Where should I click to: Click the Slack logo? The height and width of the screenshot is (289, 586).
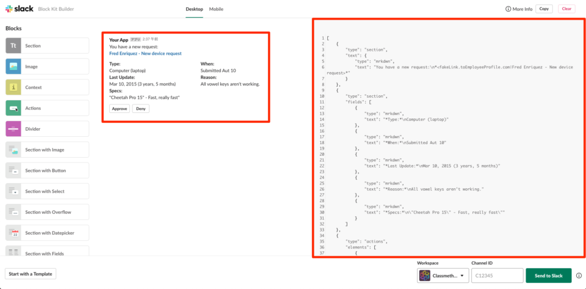pos(19,9)
